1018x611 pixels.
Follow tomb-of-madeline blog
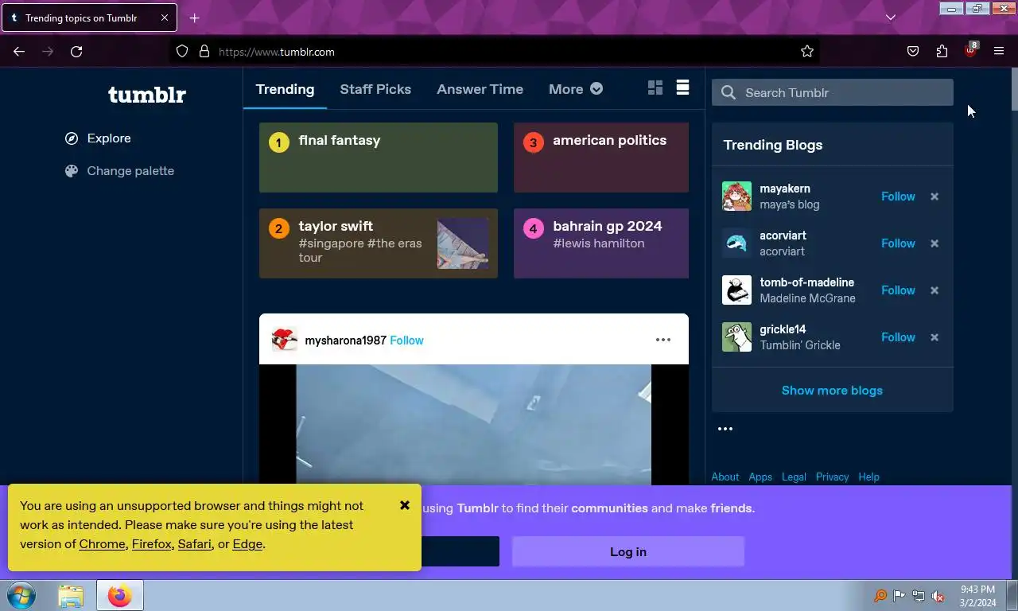click(898, 290)
